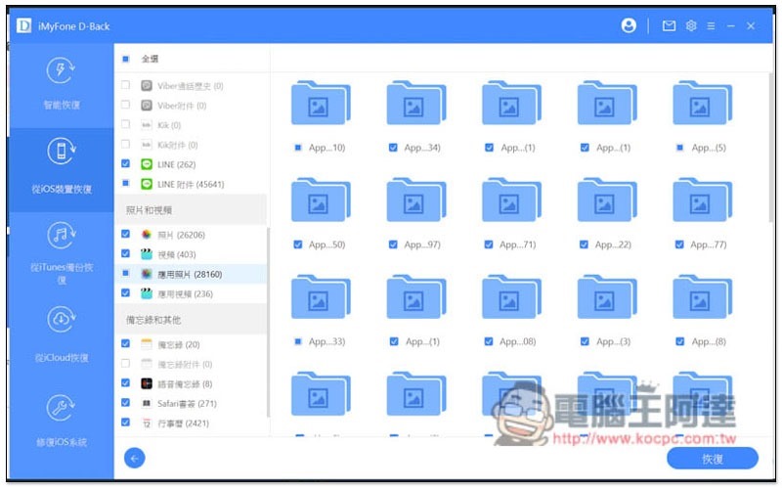The image size is (782, 488).
Task: Click the iMyFone D-Back logo icon
Action: pyautogui.click(x=23, y=26)
